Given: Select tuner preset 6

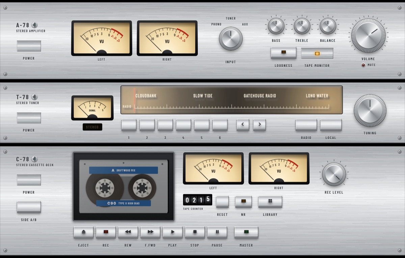Looking at the screenshot, I should pos(220,124).
